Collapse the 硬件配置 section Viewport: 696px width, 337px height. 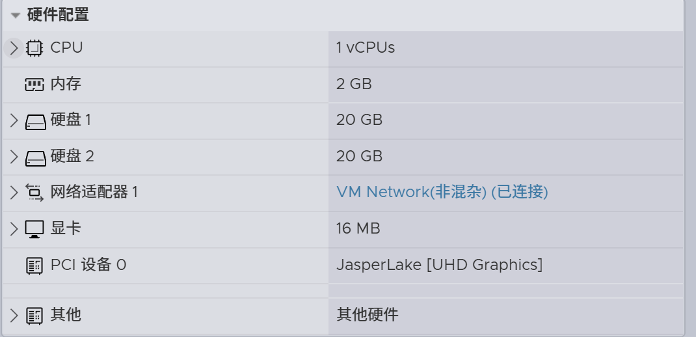16,16
